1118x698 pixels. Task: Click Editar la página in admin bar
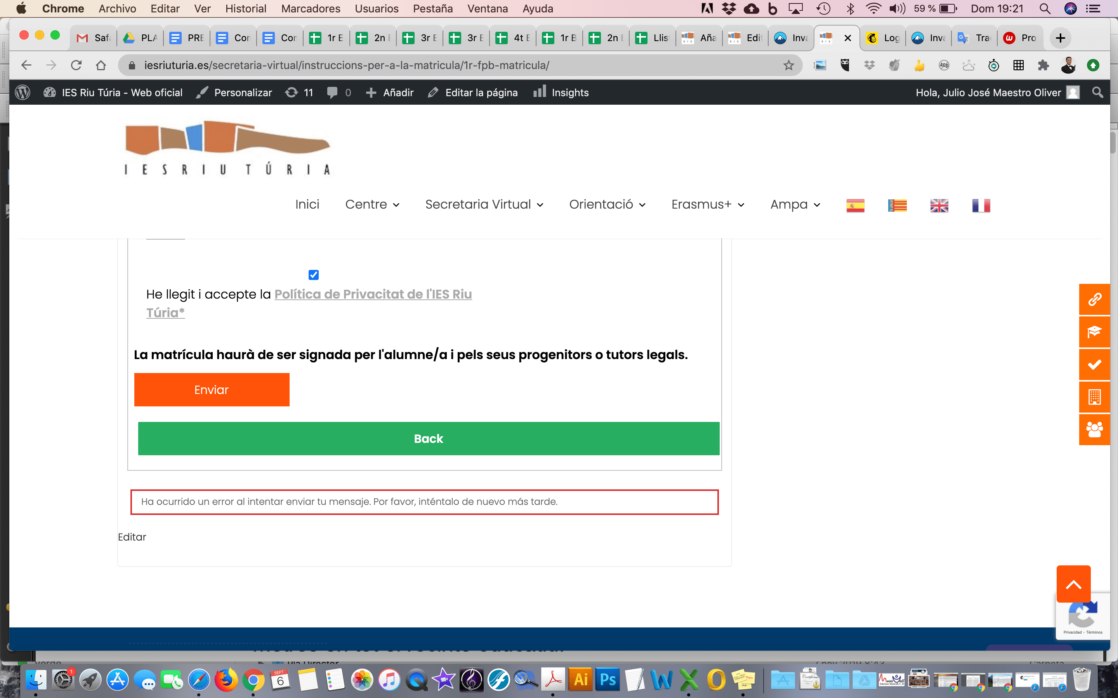coord(472,93)
